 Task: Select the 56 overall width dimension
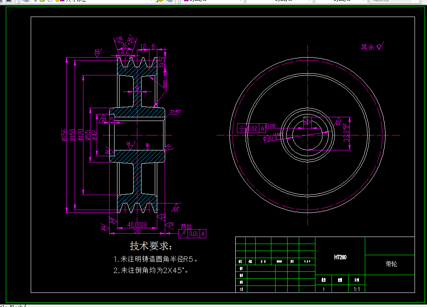tap(137, 231)
